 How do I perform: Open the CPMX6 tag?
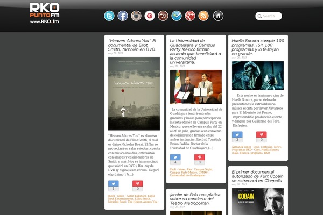click(203, 173)
